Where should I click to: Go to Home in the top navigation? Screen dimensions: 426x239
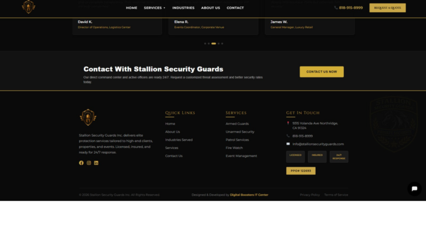point(131,8)
